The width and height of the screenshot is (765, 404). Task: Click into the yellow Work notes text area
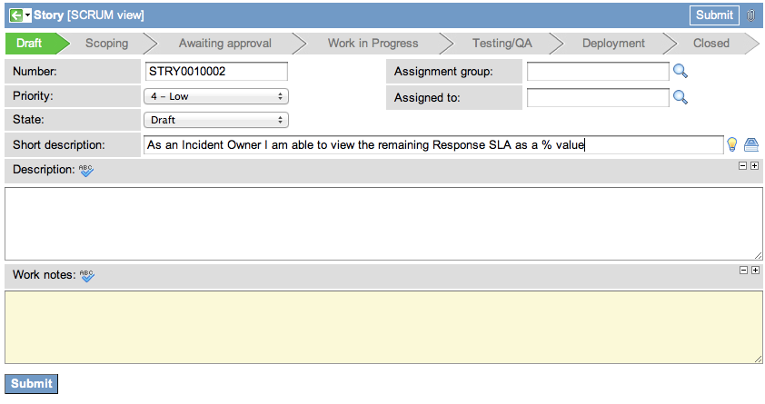tap(382, 327)
